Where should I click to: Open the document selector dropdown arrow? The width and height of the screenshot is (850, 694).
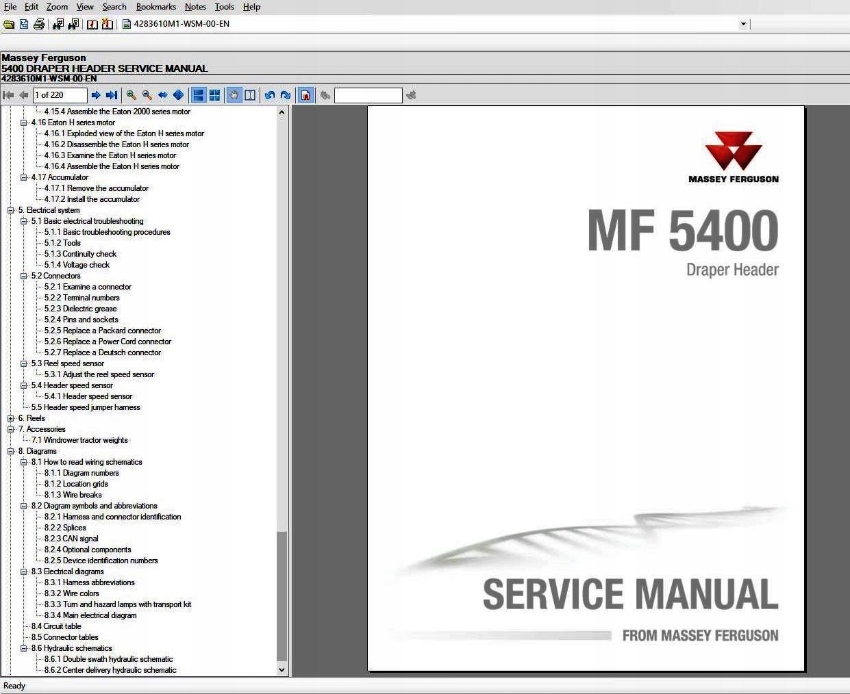point(743,24)
